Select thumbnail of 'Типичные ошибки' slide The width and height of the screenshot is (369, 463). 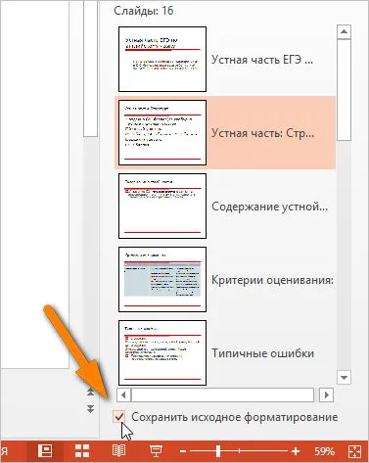pyautogui.click(x=162, y=352)
